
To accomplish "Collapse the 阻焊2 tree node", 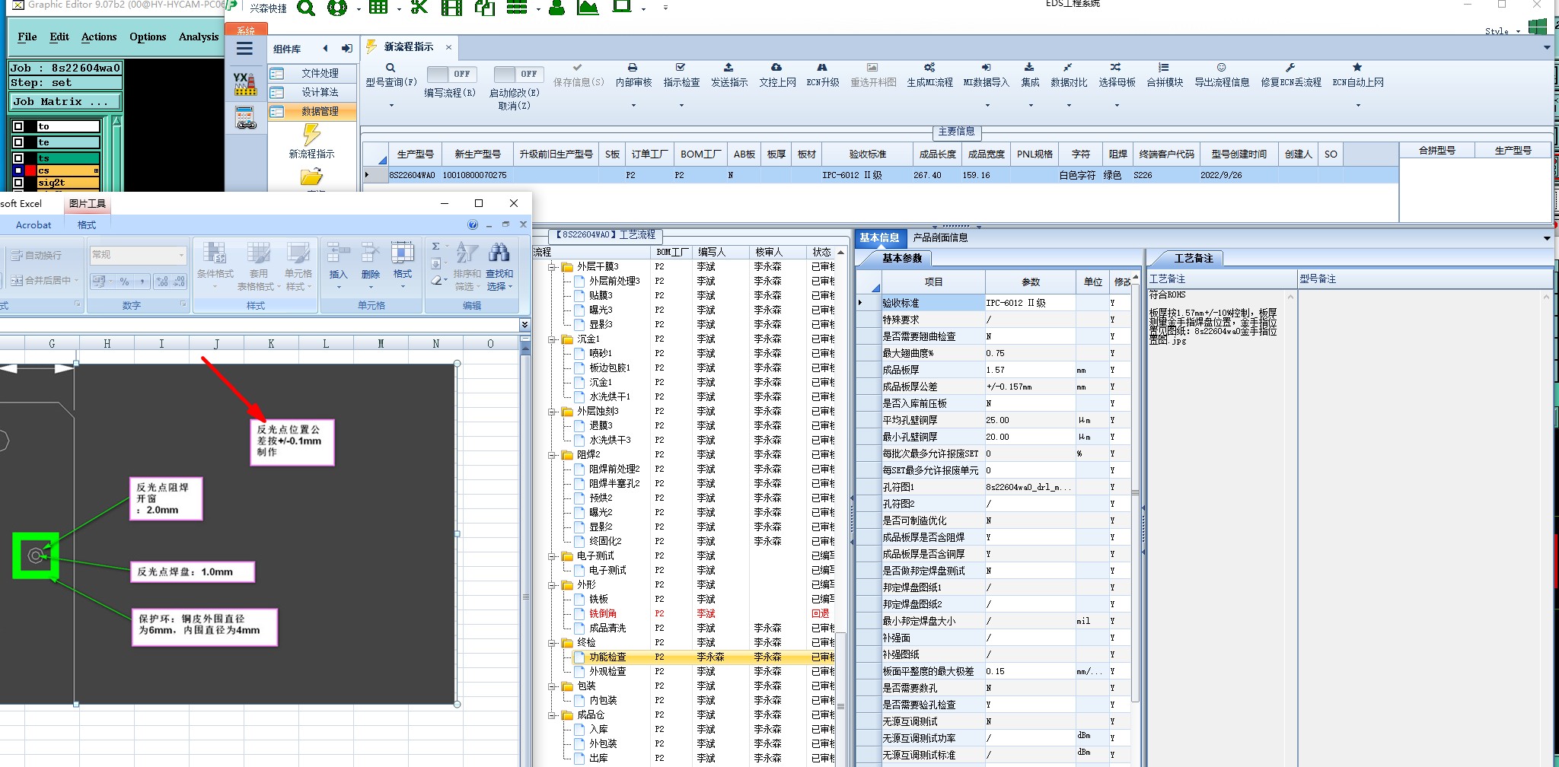I will [x=553, y=455].
